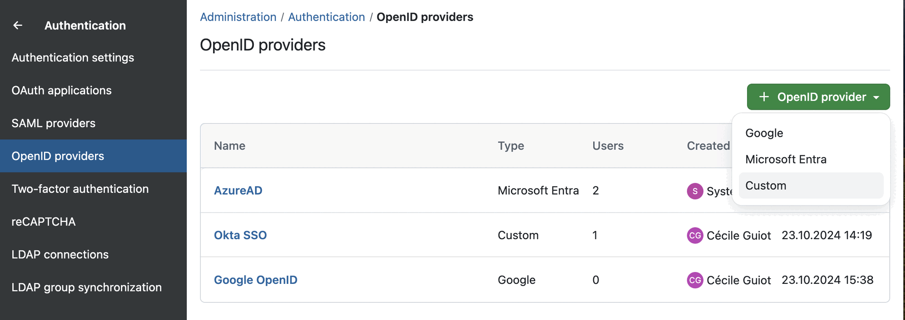Click Cécile Guiot avatar in Okta SSO row

pyautogui.click(x=695, y=236)
